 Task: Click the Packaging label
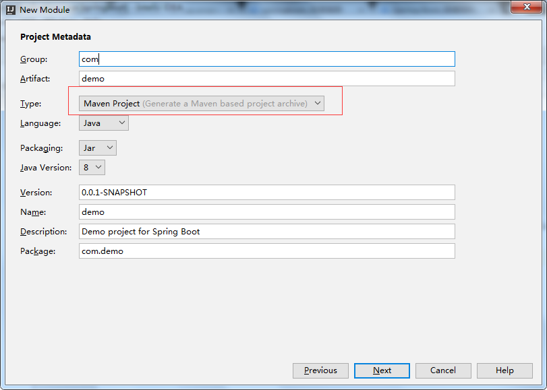click(x=42, y=148)
